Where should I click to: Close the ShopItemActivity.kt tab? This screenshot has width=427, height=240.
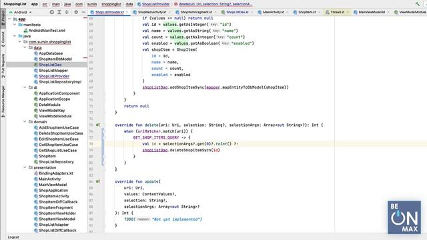click(169, 12)
